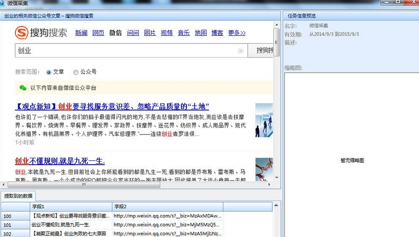Viewport: 419px width, 237px height.
Task: Click the 微信采集 window title icon
Action: [2, 3]
